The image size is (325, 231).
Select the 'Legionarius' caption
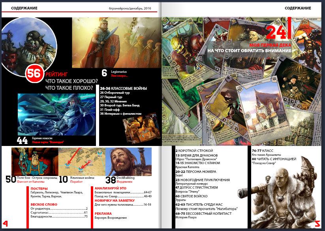click(119, 72)
